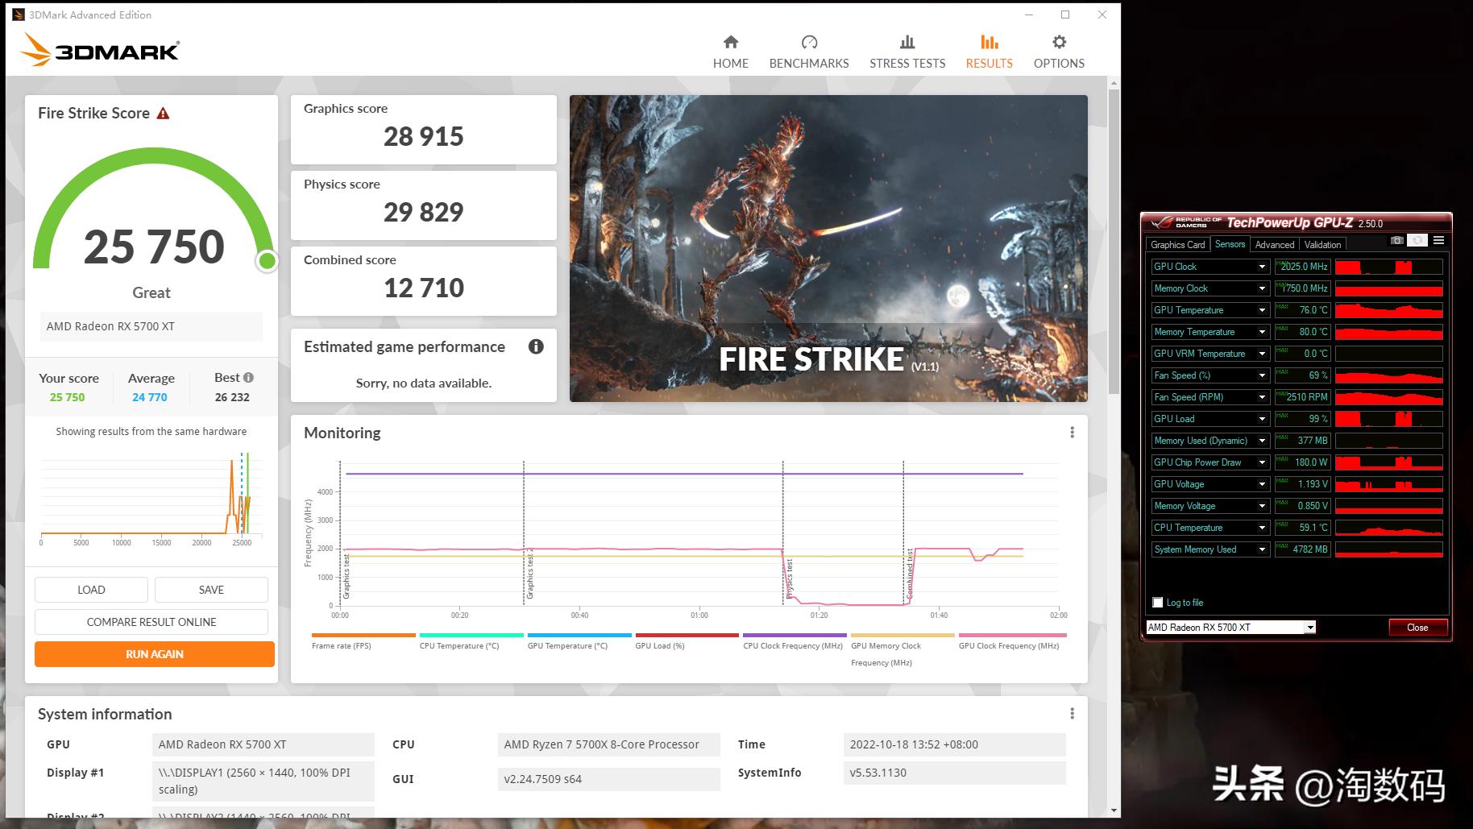
Task: Enable the Log to file checkbox
Action: (1158, 603)
